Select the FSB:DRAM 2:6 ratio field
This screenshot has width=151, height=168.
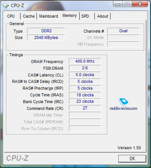(85, 68)
